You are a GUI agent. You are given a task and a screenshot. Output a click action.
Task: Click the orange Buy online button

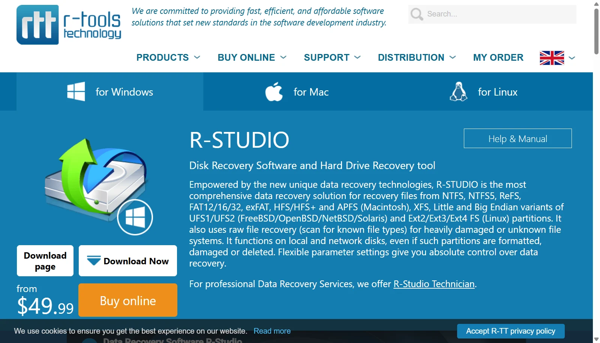coord(128,300)
